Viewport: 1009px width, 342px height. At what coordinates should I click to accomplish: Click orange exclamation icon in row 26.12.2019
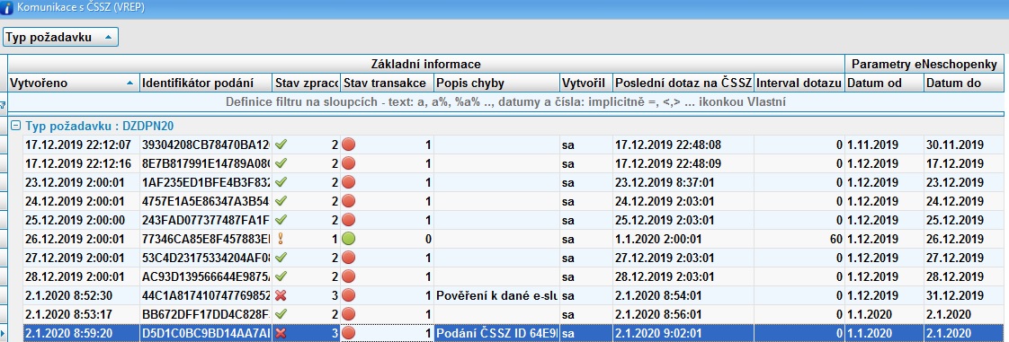281,239
